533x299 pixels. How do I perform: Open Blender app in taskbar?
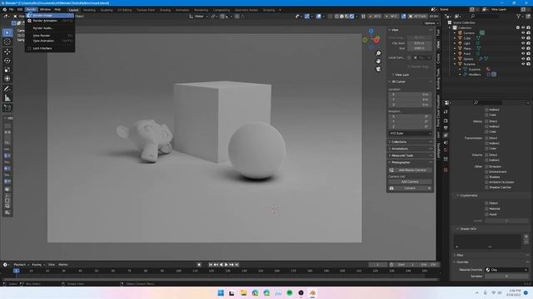[313, 293]
